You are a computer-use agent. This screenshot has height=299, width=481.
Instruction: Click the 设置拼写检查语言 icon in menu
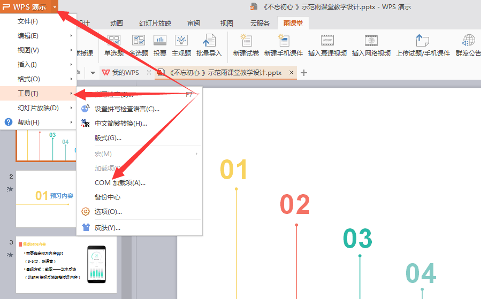coord(85,109)
